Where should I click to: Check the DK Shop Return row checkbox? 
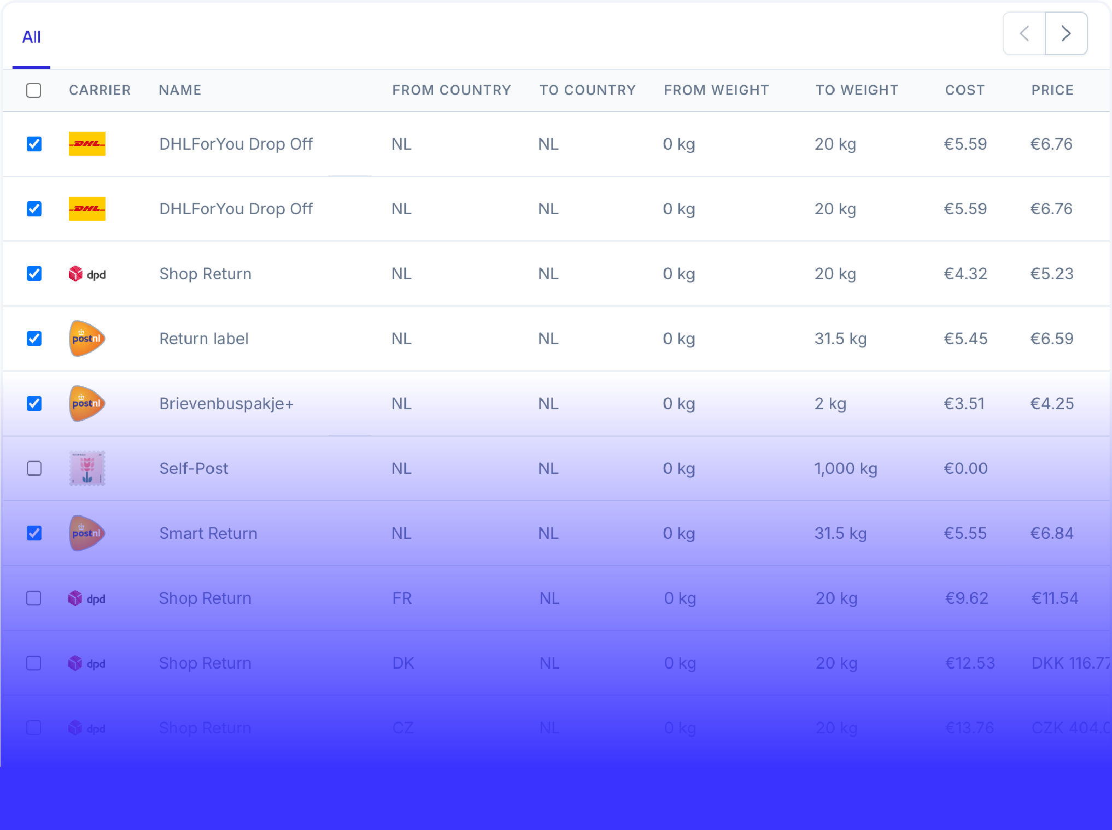point(34,663)
